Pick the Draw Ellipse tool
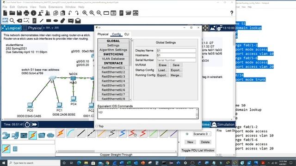The width and height of the screenshot is (296, 166). 55,20
